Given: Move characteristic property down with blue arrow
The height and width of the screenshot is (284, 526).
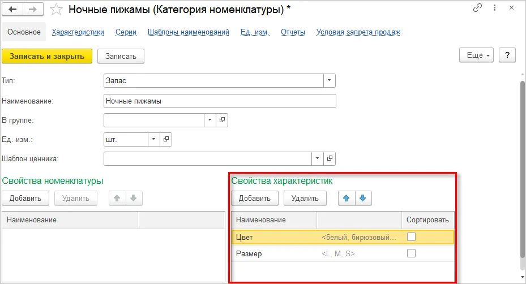Looking at the screenshot, I should 362,198.
